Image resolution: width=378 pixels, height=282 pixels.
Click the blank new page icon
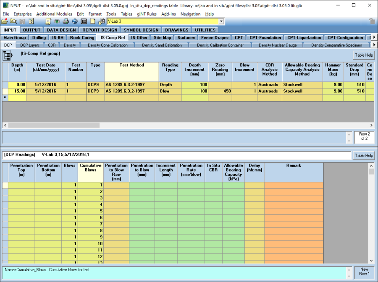[93, 21]
